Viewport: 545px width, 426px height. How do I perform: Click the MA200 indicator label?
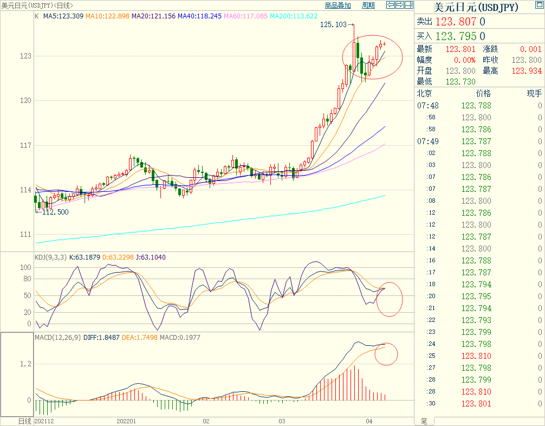[294, 16]
